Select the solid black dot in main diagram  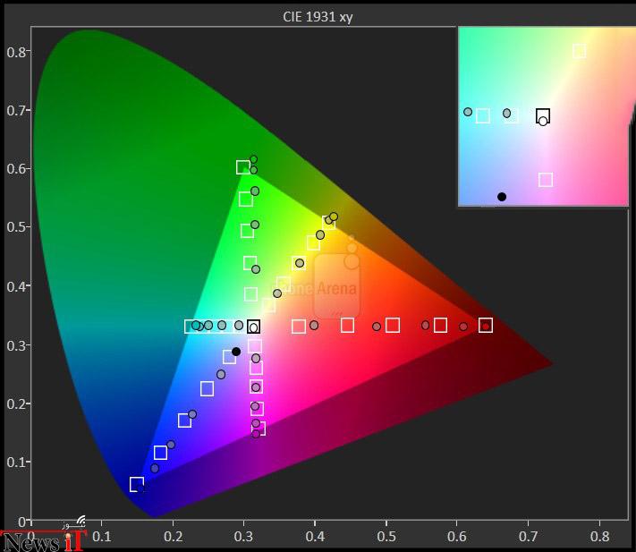236,352
